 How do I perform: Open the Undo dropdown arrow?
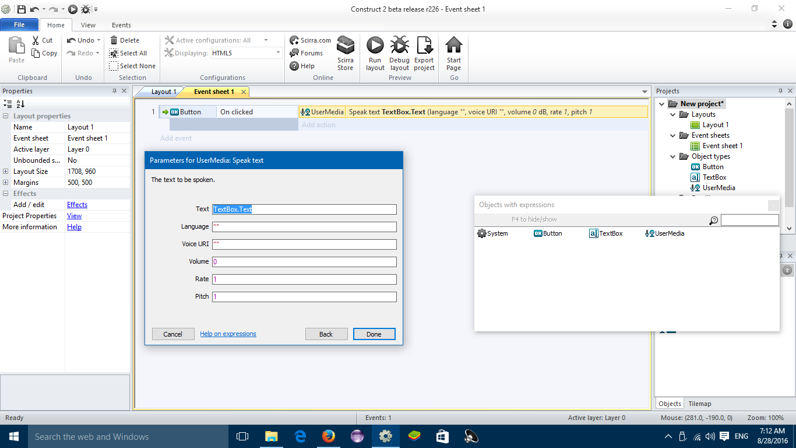pyautogui.click(x=98, y=40)
